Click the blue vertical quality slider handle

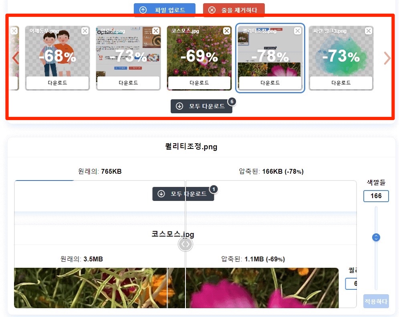pyautogui.click(x=375, y=237)
